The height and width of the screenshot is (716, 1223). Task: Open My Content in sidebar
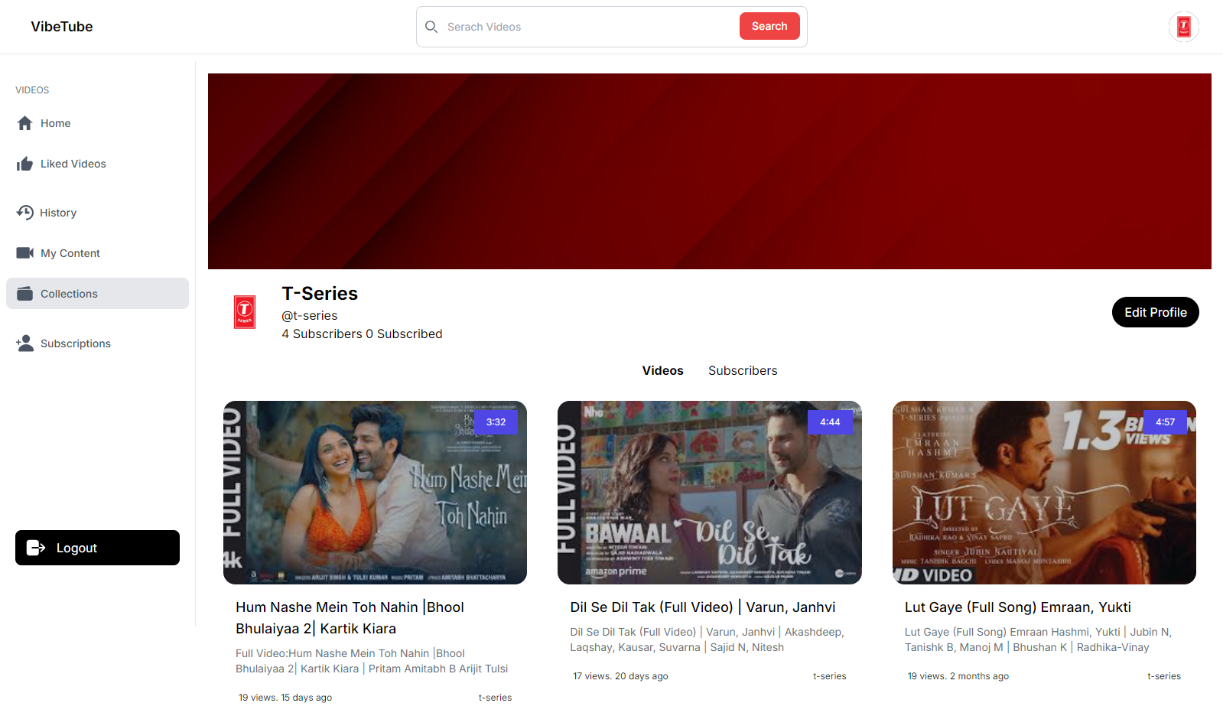tap(97, 253)
